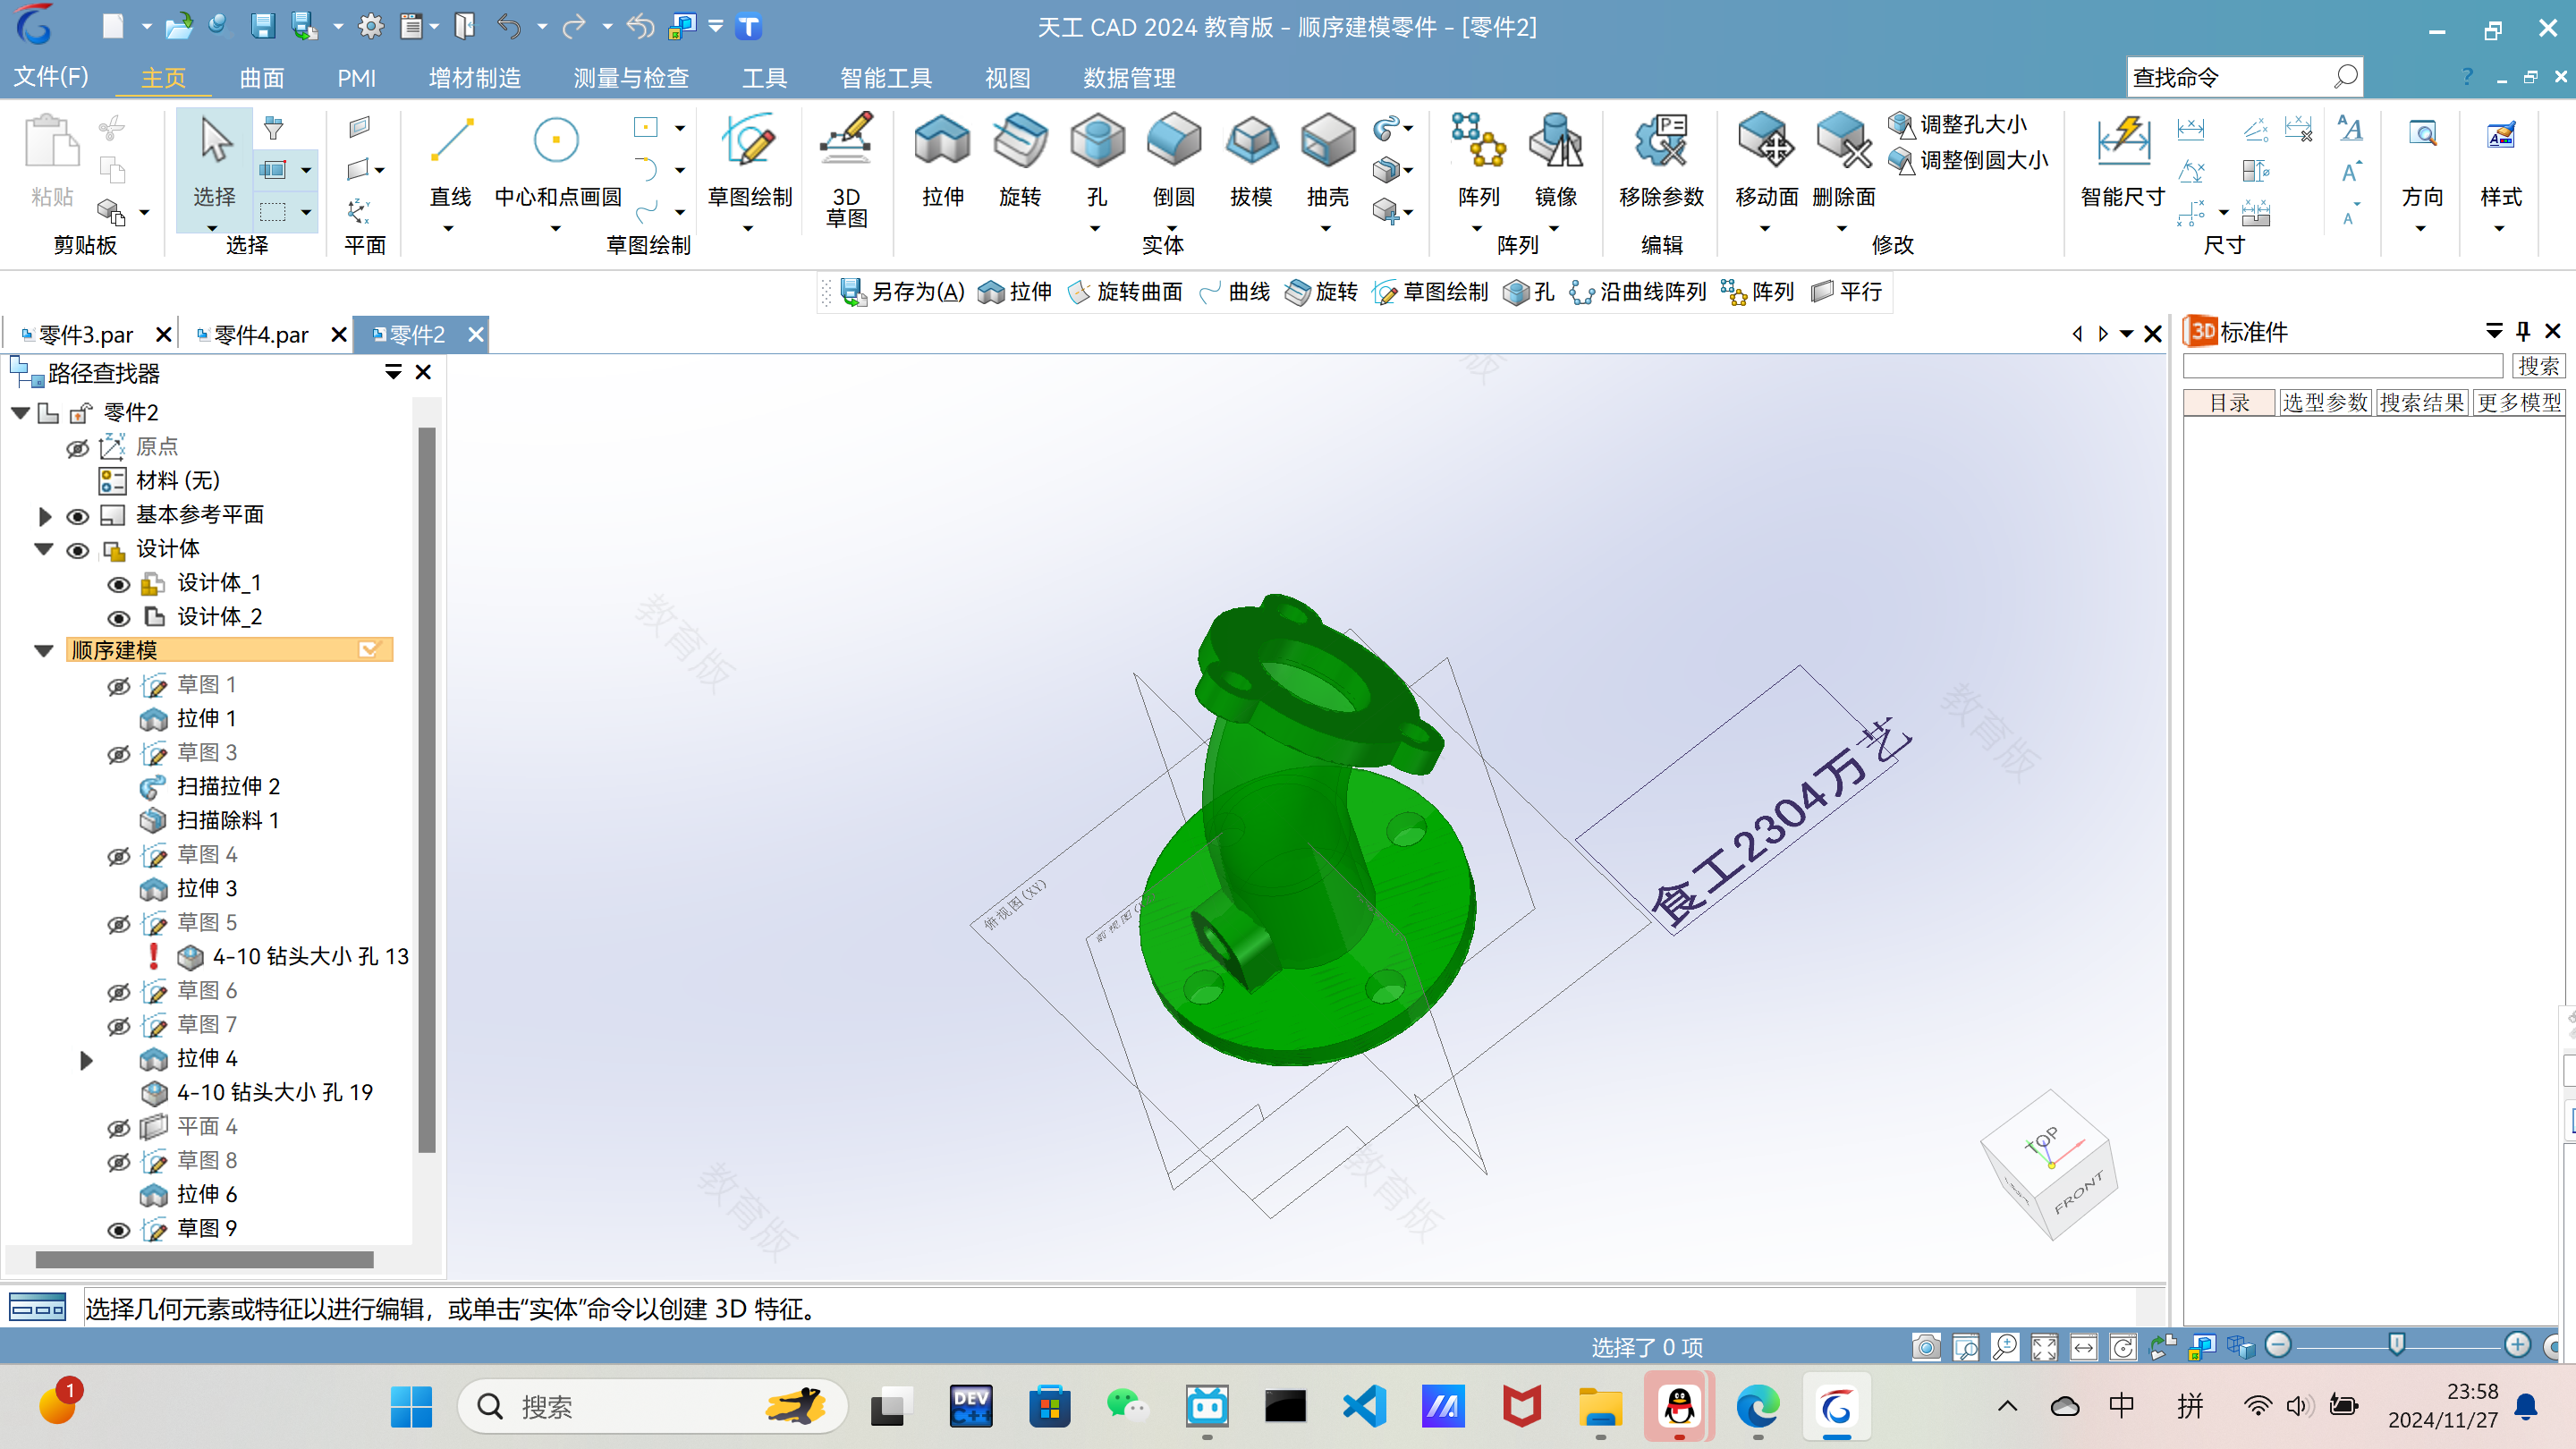
Task: Click the zoom slider handle in status bar
Action: (2396, 1344)
